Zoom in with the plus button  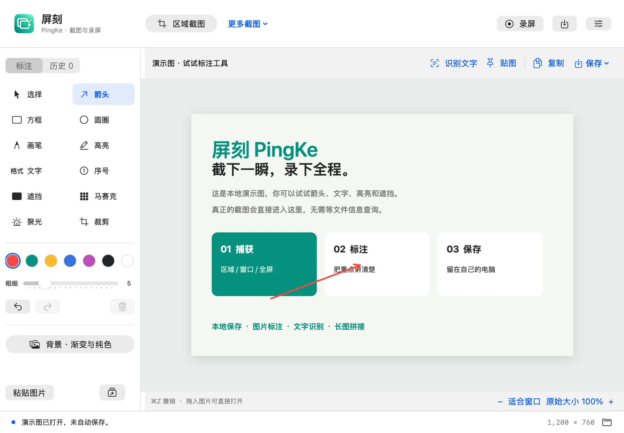(611, 401)
